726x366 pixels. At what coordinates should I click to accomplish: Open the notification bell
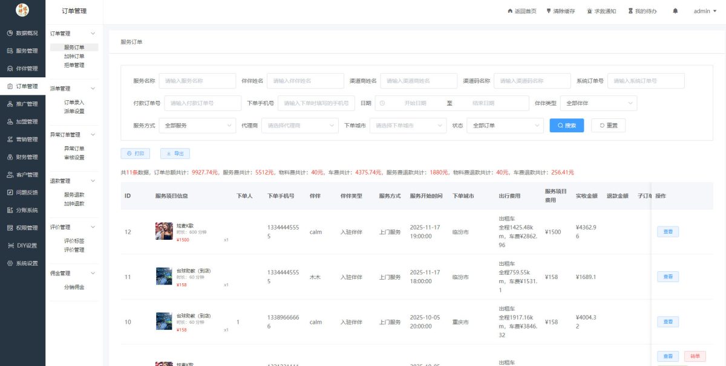pos(675,11)
